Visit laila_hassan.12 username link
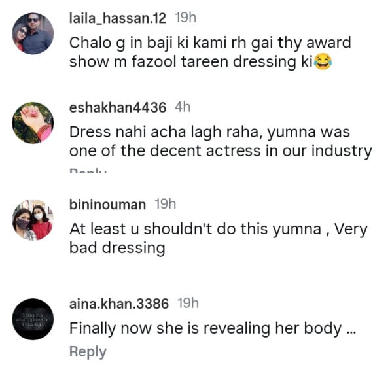 coord(118,18)
